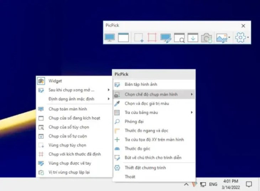The width and height of the screenshot is (260, 191).
Task: Choose the region capture icon with plus sign
Action: click(x=139, y=38)
